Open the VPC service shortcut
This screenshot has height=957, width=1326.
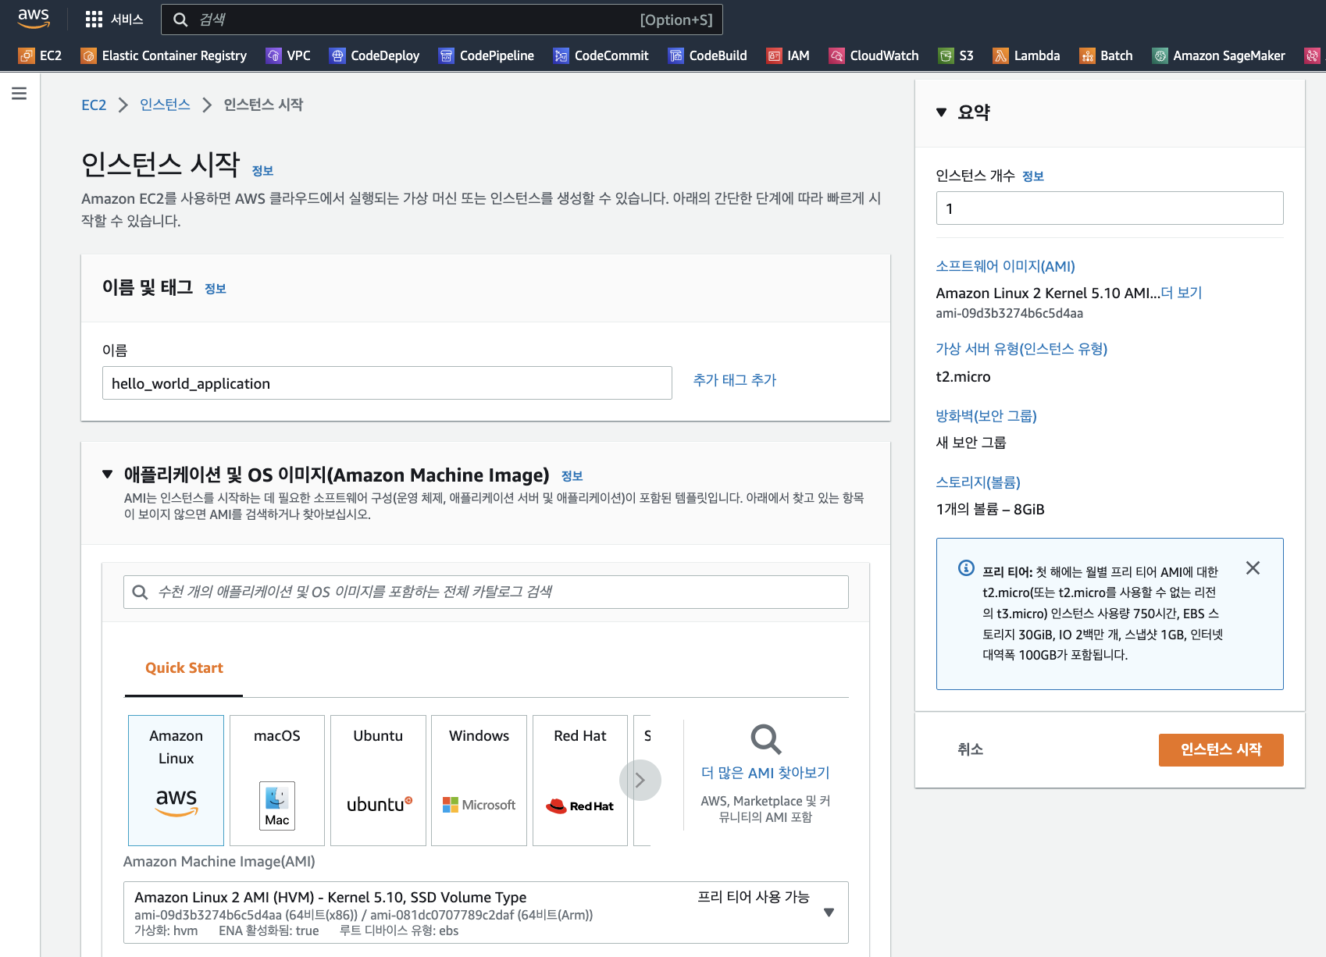288,55
